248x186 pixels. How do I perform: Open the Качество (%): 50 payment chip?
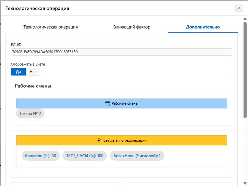point(40,156)
